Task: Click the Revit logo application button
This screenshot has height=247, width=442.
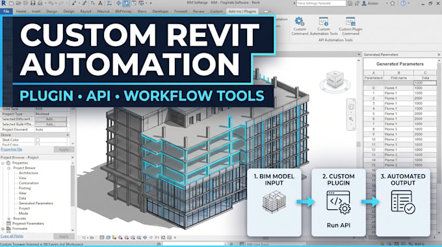Action: point(3,3)
